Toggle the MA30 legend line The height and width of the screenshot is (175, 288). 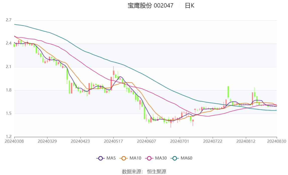click(156, 158)
